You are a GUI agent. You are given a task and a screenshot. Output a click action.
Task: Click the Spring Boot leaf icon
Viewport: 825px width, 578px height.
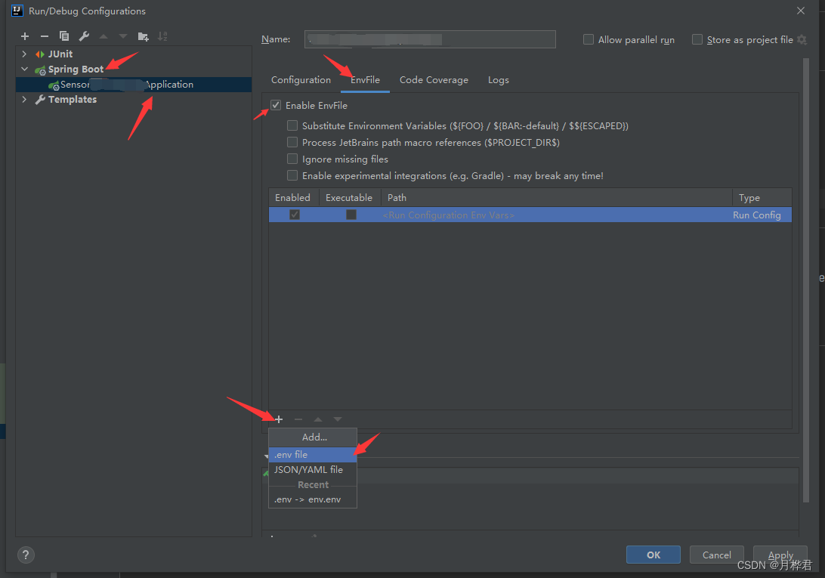(40, 70)
